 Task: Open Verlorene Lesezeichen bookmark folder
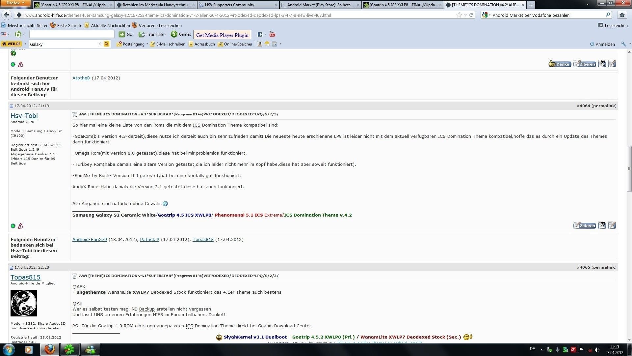pos(157,25)
